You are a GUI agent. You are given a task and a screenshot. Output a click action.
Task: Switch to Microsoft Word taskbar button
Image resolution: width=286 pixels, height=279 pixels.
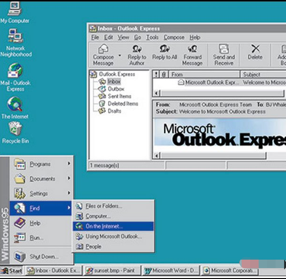pyautogui.click(x=170, y=271)
